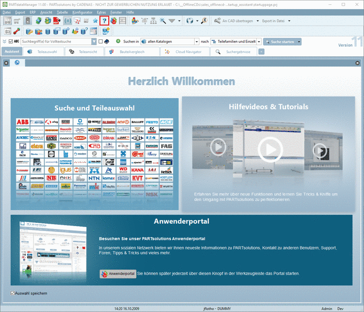Switch to the Suchergebnisse tab
This screenshot has width=364, height=312.
234,52
